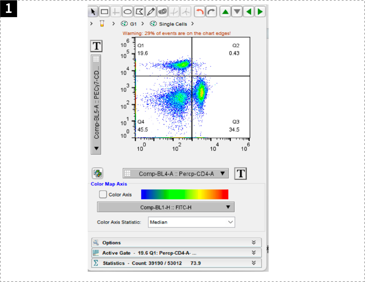Go to G1 in the breadcrumb
The image size is (365, 282).
point(133,24)
